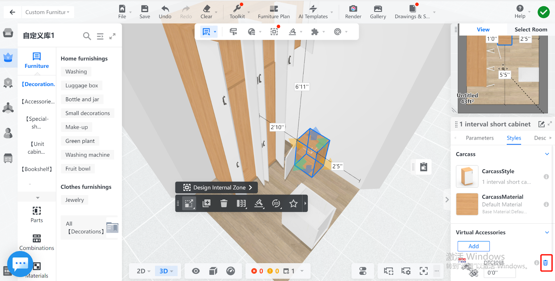Click the search icon in the library panel
The height and width of the screenshot is (281, 555).
click(87, 36)
